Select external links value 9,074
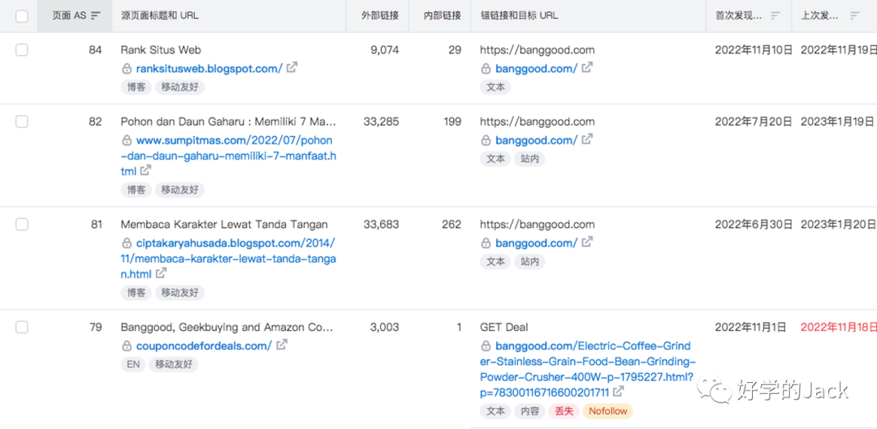 (385, 49)
